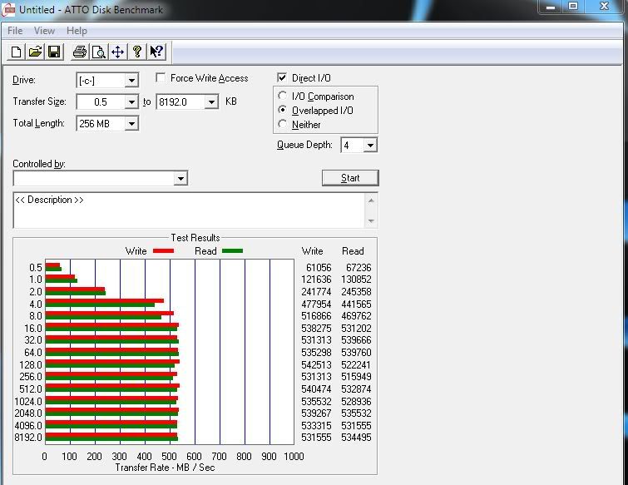
Task: Expand the Controlled by dropdown
Action: tap(180, 178)
